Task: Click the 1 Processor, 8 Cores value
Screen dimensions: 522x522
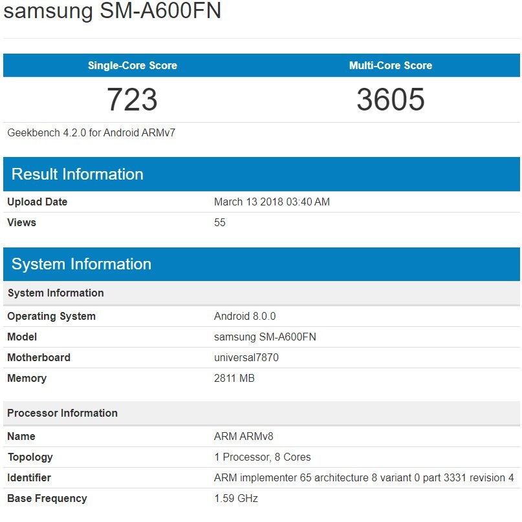Action: (x=263, y=457)
